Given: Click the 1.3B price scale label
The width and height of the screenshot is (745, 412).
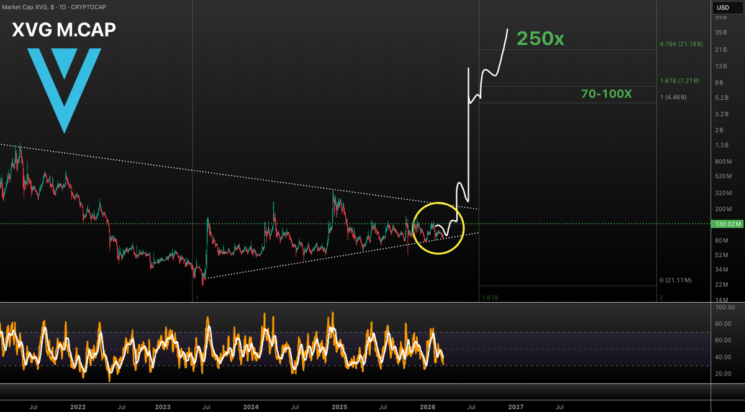Looking at the screenshot, I should pyautogui.click(x=722, y=145).
